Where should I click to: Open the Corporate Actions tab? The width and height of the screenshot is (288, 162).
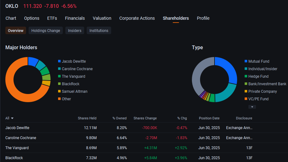[x=137, y=18]
